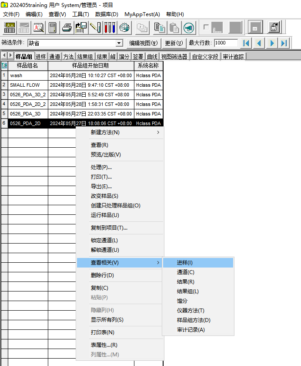Expand the 查看相关(V) submenu arrow
The image size is (301, 366).
(158, 263)
